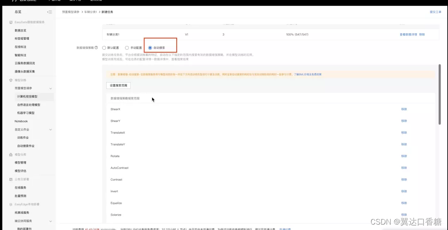Click the EasyEdge本地部署 section icon
448x230 pixels.
click(x=11, y=204)
